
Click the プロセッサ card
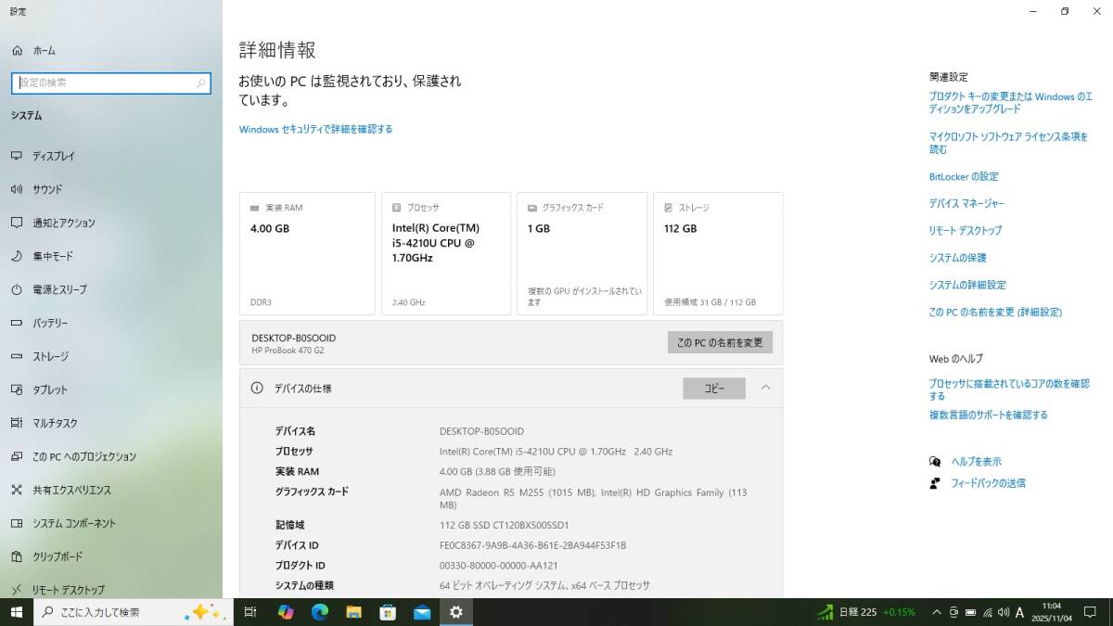click(446, 253)
